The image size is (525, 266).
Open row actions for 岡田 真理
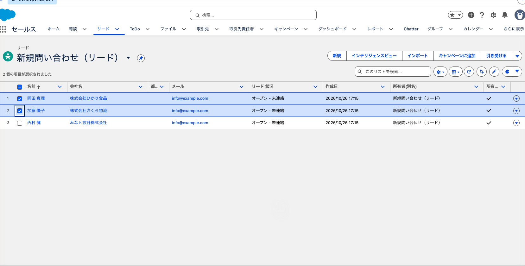tap(516, 98)
